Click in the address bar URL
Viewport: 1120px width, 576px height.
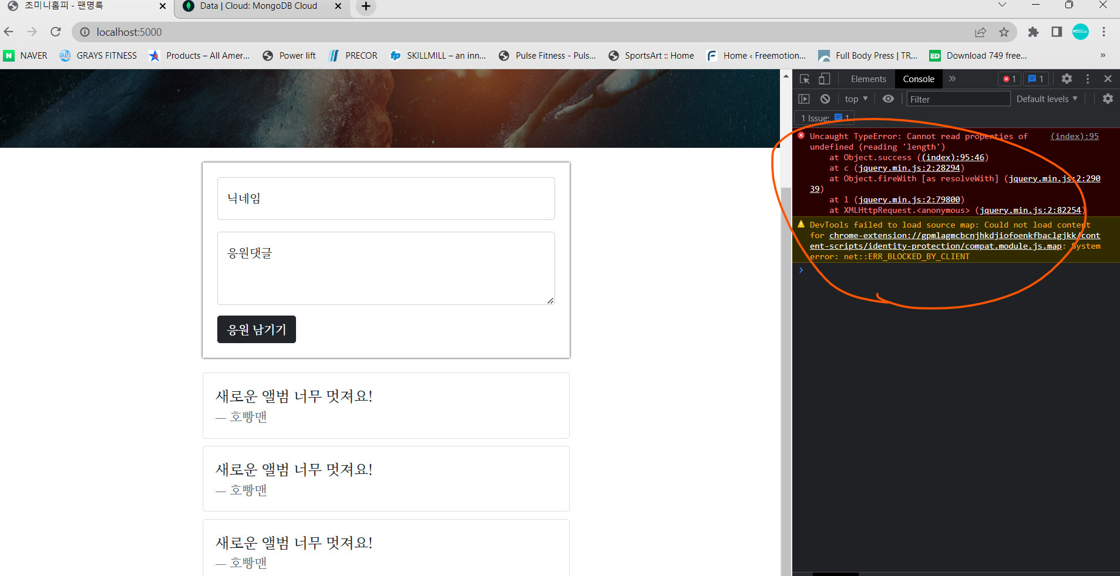129,32
